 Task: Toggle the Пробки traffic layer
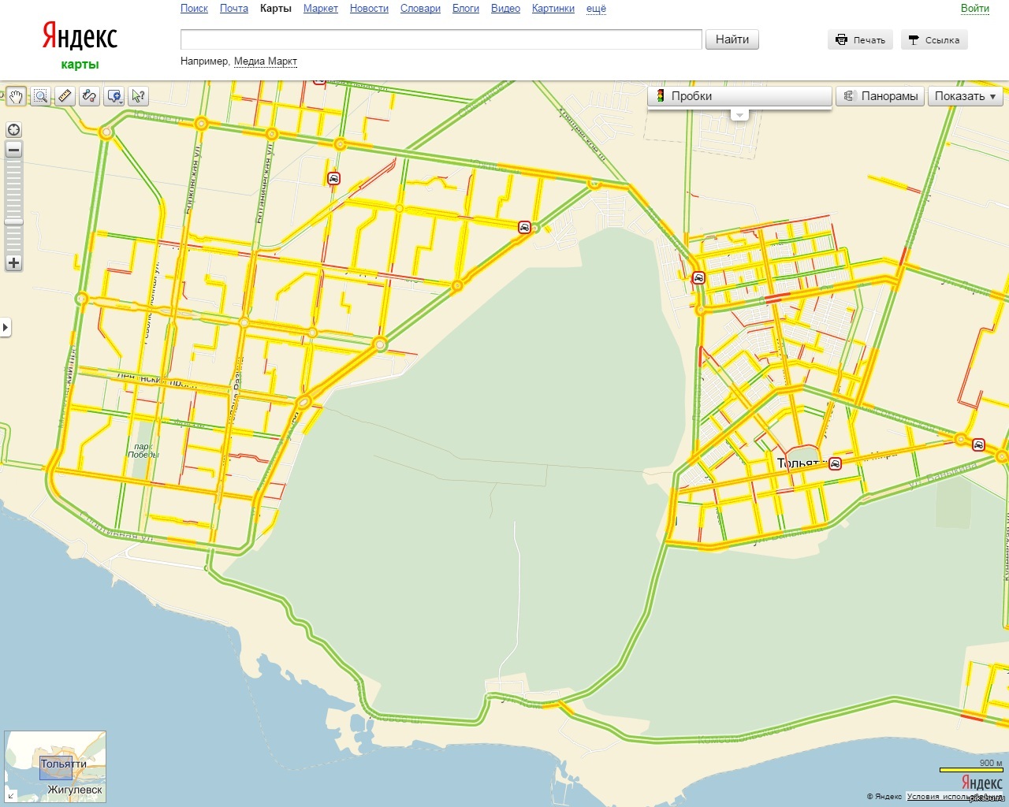pyautogui.click(x=739, y=96)
